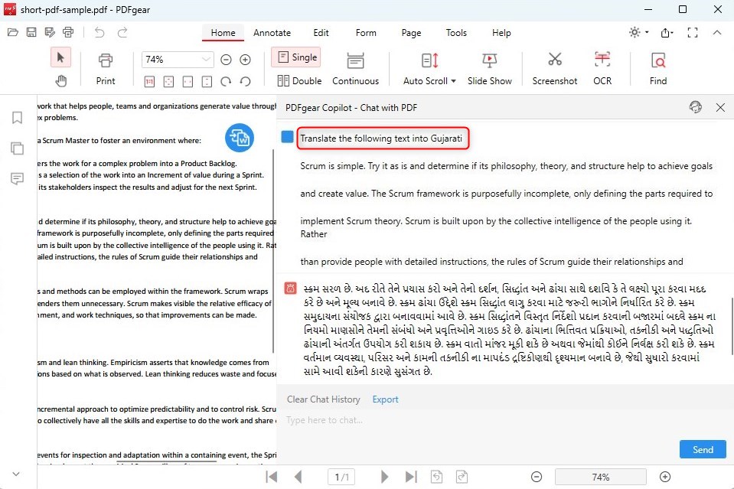
Task: Zoom out with the ribbon minus icon
Action: [x=226, y=60]
